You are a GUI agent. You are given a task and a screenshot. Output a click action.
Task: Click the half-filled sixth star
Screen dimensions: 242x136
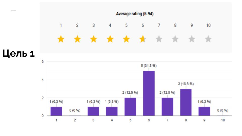tap(142, 39)
